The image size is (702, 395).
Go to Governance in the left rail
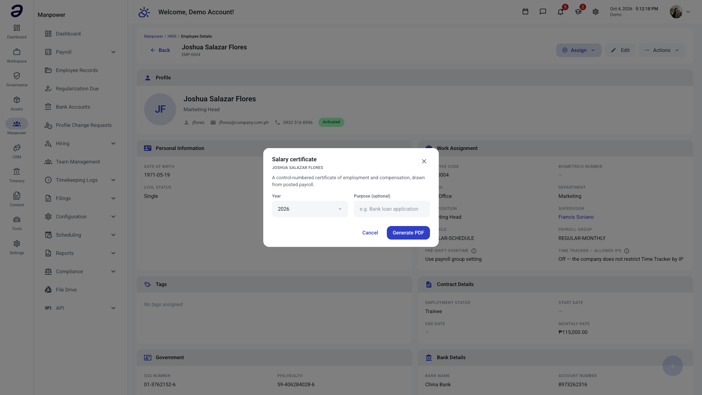[17, 79]
